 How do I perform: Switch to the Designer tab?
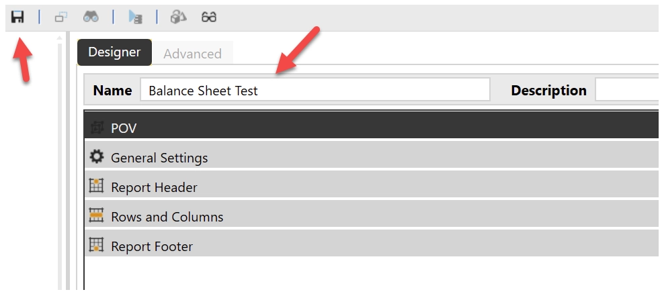click(x=114, y=52)
